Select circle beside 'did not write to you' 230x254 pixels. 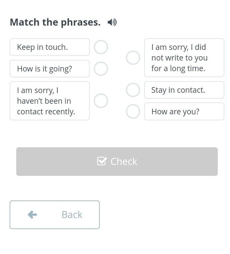click(x=133, y=58)
